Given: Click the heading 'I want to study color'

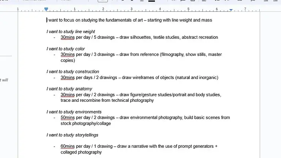Looking at the screenshot, I should pyautogui.click(x=66, y=49).
